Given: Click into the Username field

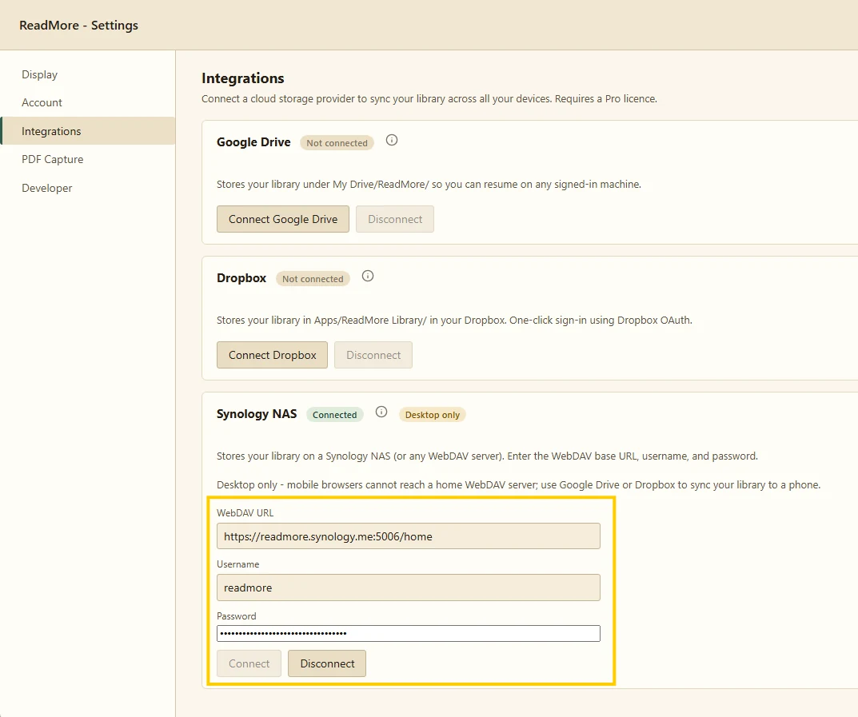Looking at the screenshot, I should coord(408,588).
